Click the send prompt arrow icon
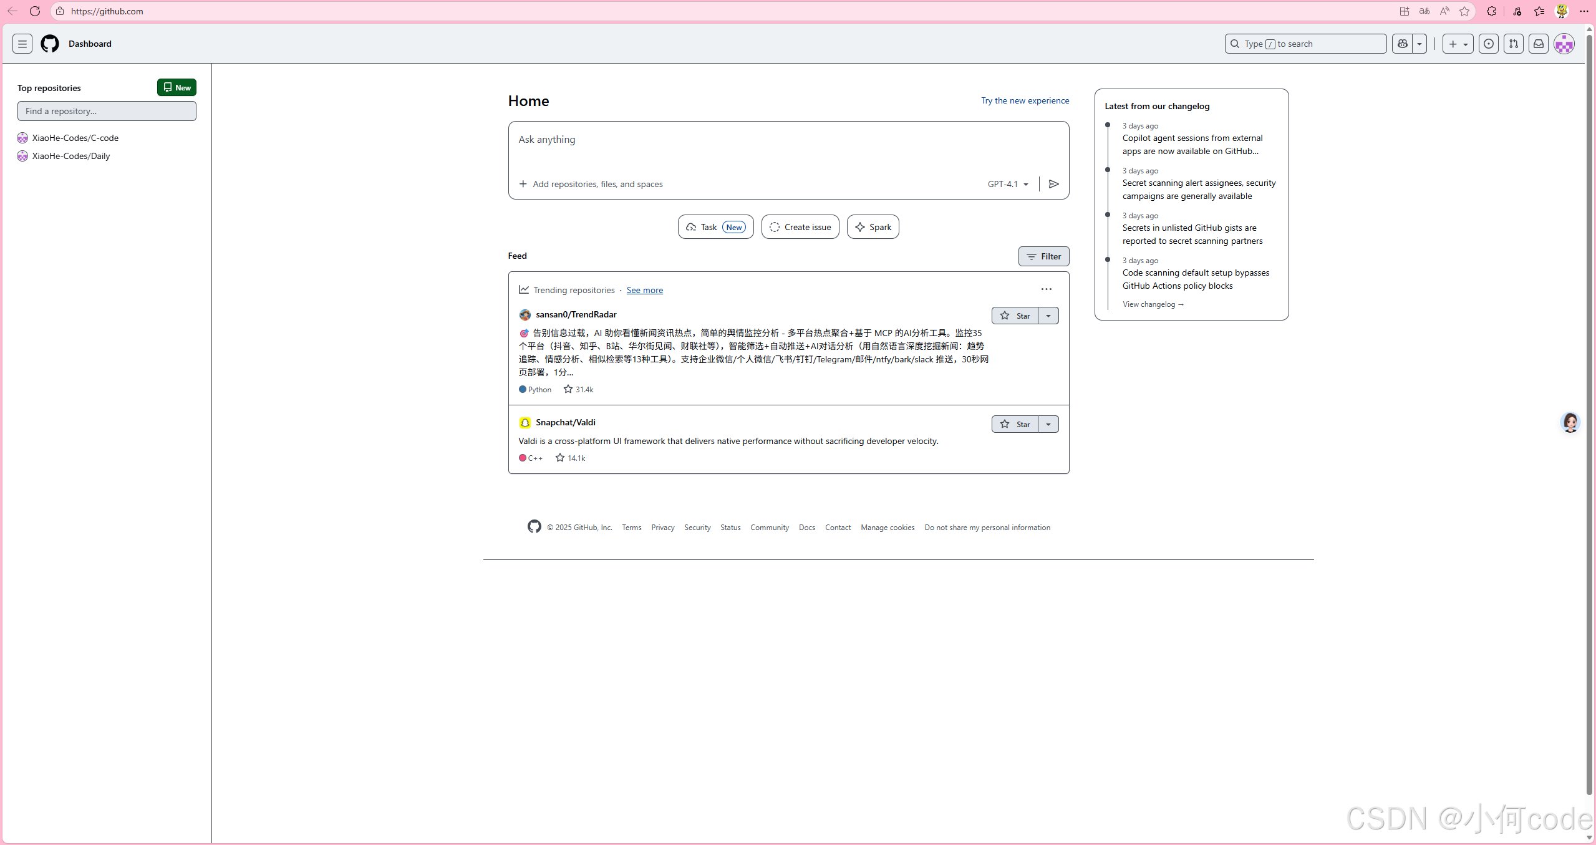This screenshot has width=1596, height=845. pyautogui.click(x=1054, y=184)
